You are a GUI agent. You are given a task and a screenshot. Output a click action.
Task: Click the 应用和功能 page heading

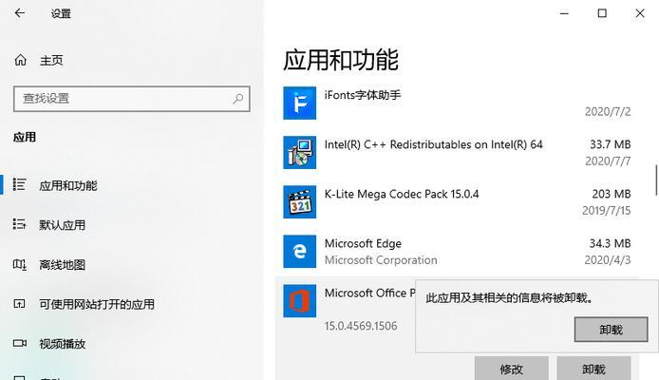pos(341,60)
